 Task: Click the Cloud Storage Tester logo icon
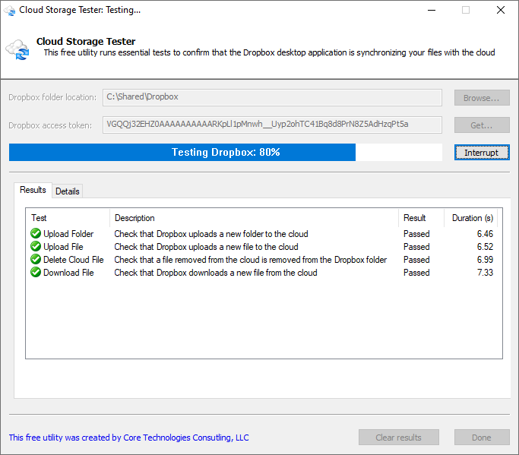coord(17,49)
